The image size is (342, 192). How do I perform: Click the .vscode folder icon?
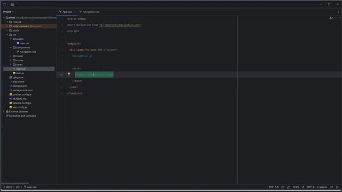click(x=11, y=22)
